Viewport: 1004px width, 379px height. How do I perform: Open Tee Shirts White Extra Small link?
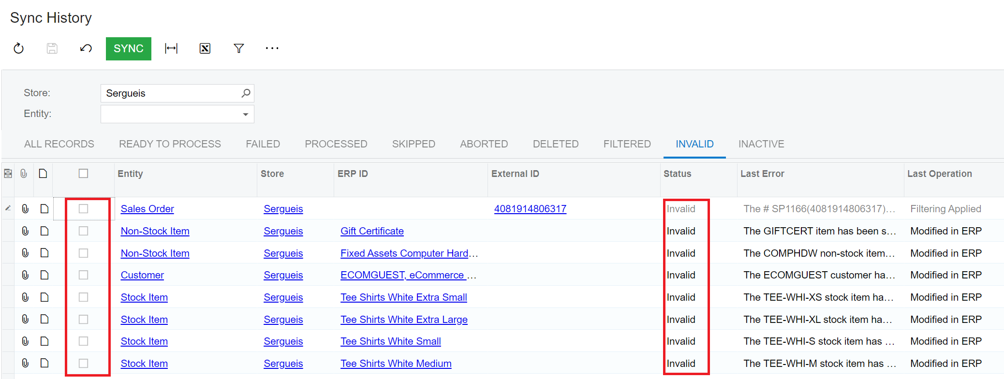(x=404, y=297)
